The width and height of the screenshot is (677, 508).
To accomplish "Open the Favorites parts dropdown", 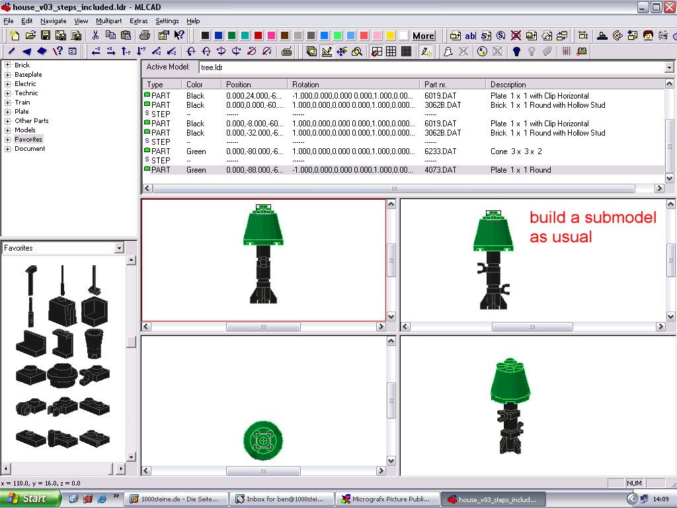I will click(x=119, y=248).
